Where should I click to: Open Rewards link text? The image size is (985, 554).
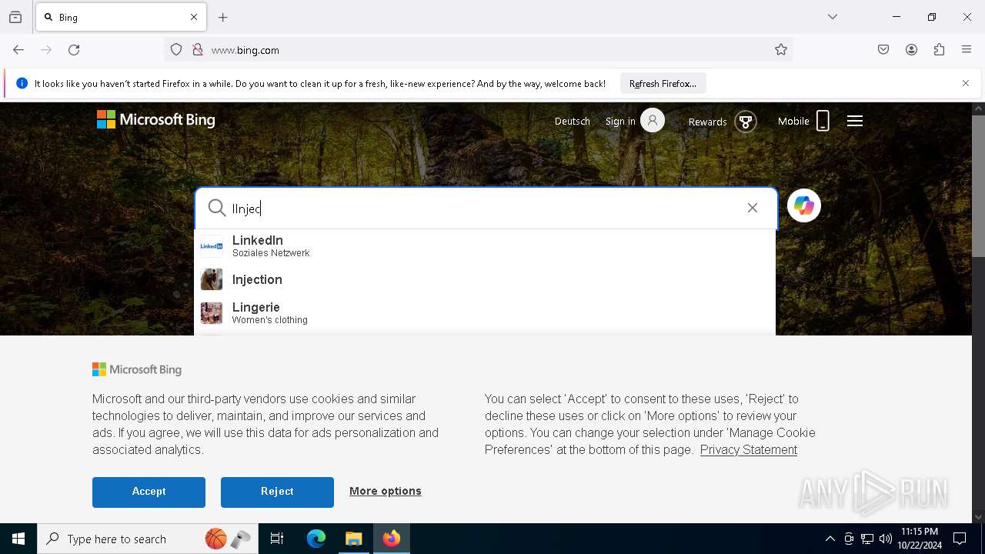click(707, 122)
